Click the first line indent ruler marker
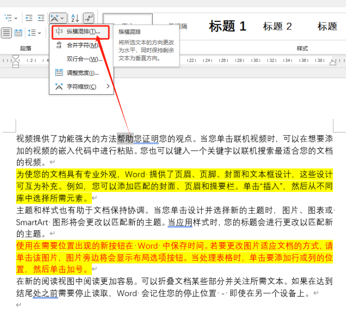 click(15, 58)
